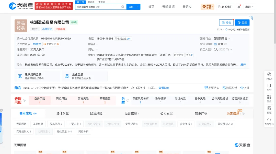Viewport: 276px width, 154px height.
Task: Follow the company with star icon
Action: coord(245,88)
